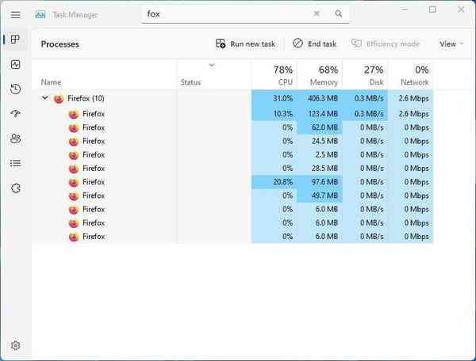This screenshot has width=476, height=361.
Task: Click the 406.3 MB memory value
Action: click(x=323, y=98)
